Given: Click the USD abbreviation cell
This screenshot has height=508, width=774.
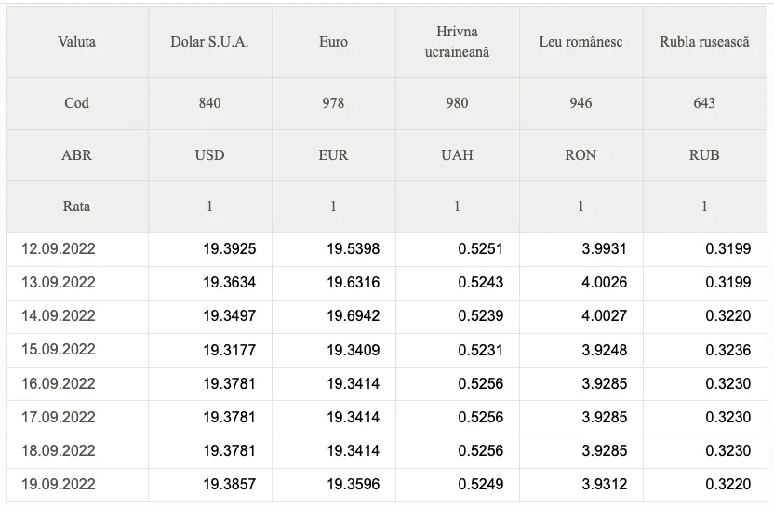Looking at the screenshot, I should point(210,155).
